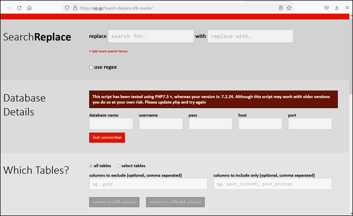Go to the browser home page icon
This screenshot has width=353, height=216.
(29, 8)
